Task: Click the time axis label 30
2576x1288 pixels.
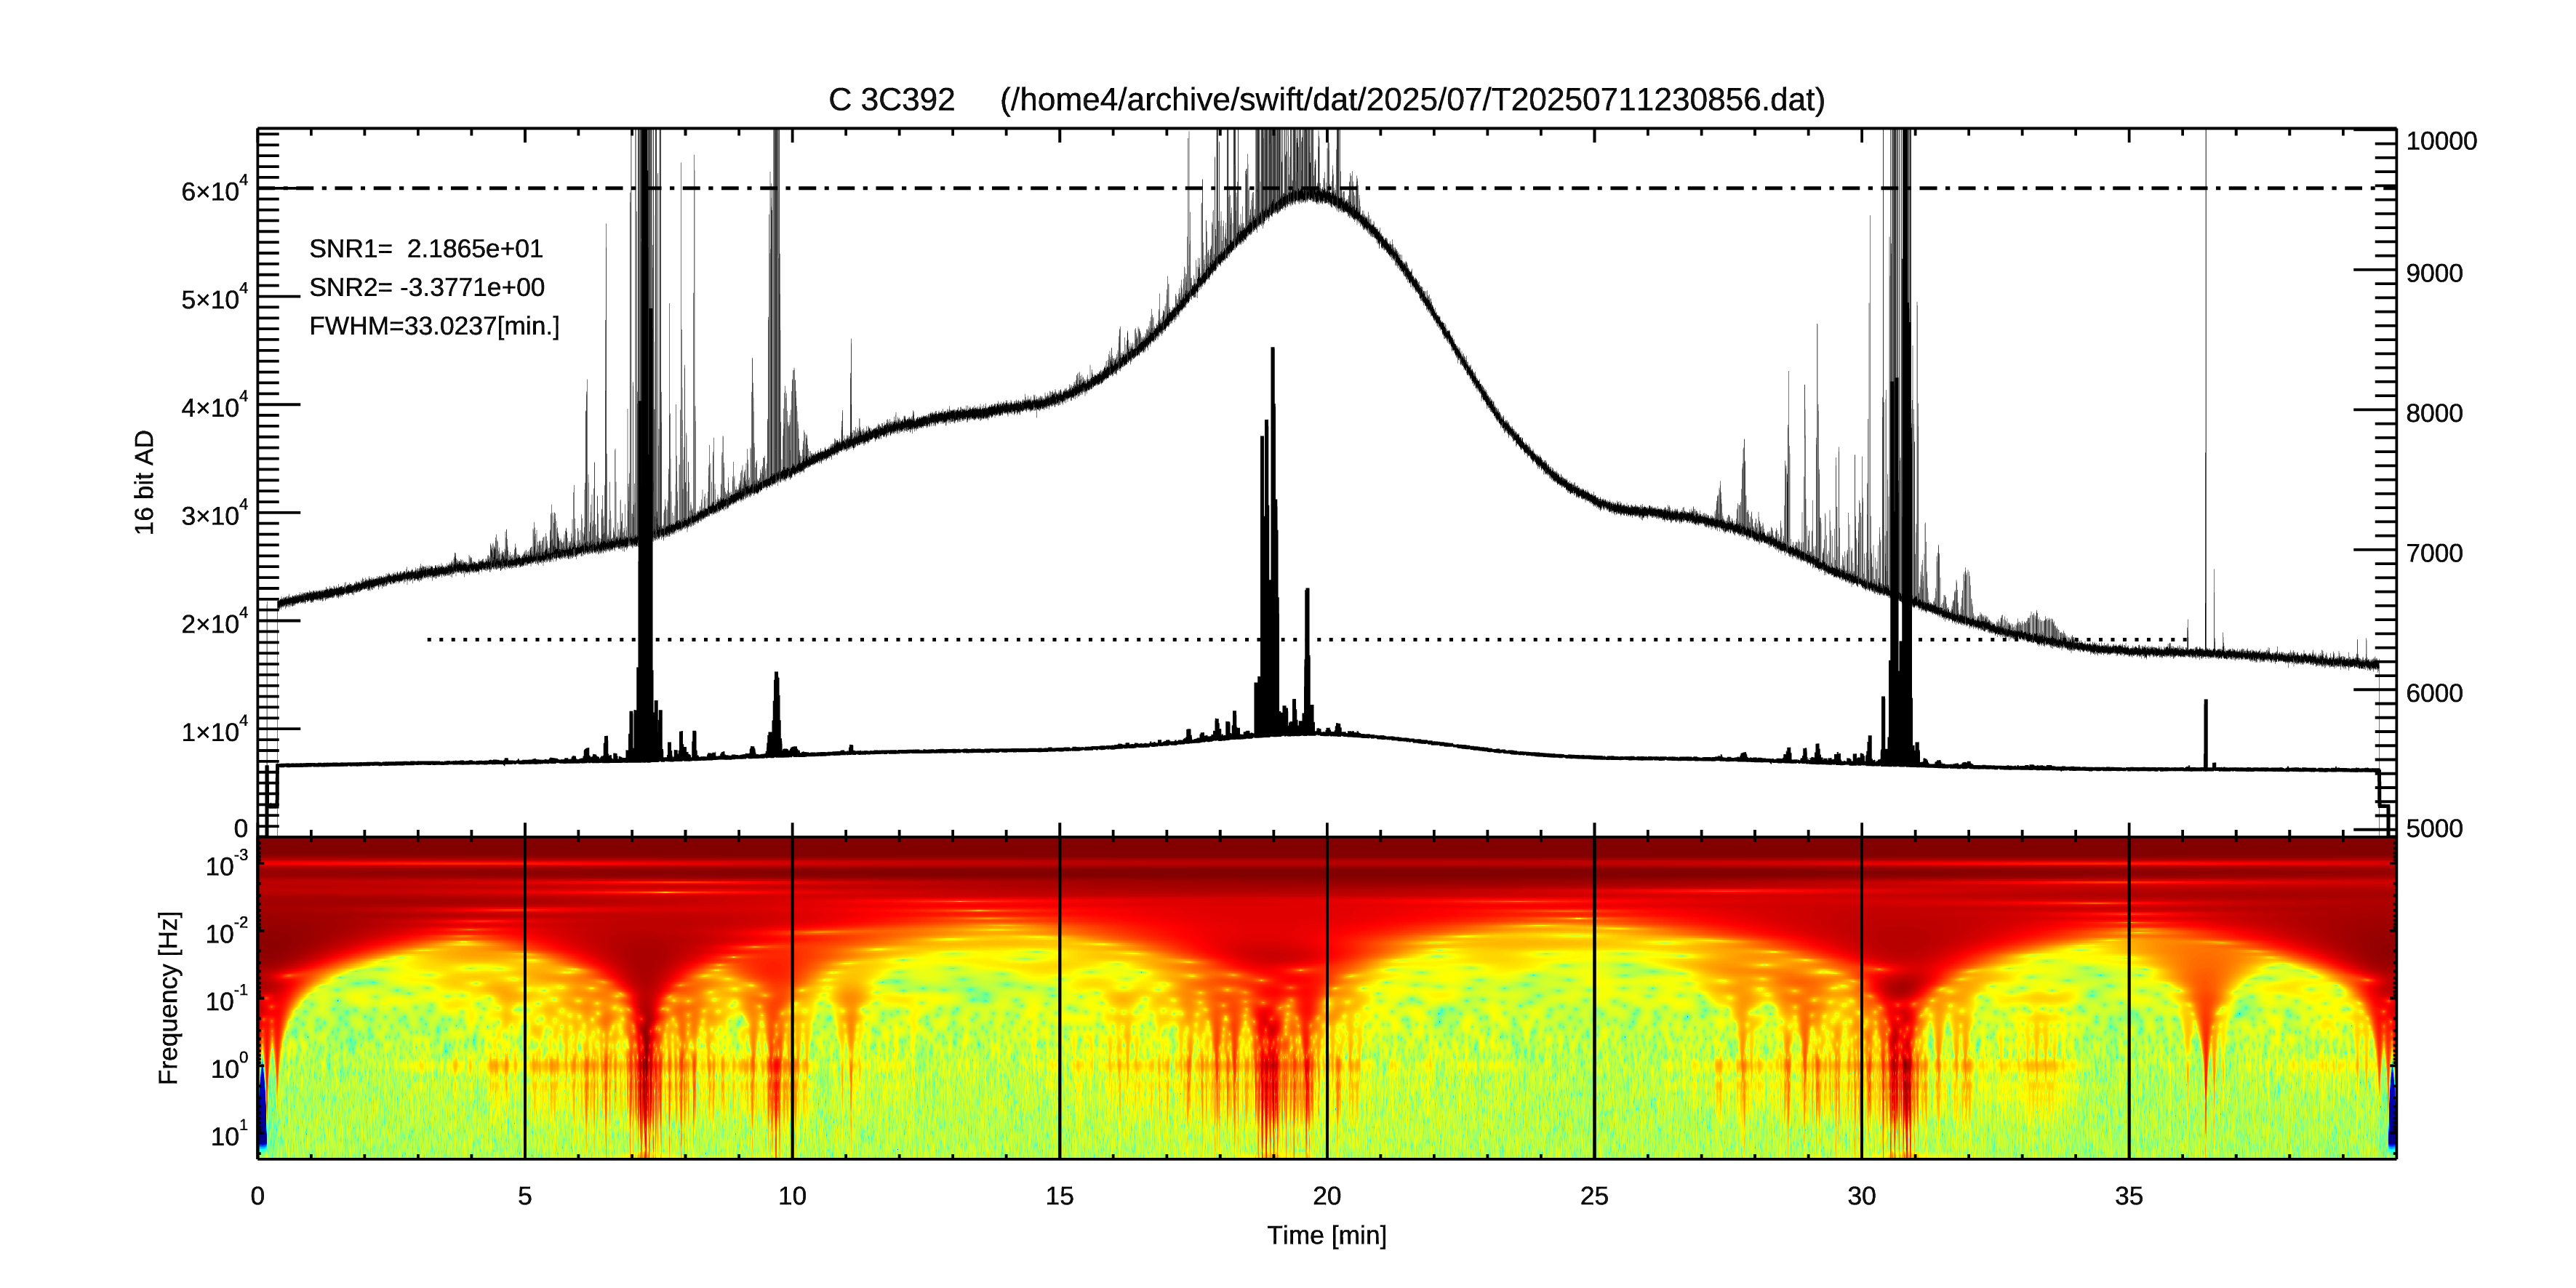Action: click(1861, 1196)
